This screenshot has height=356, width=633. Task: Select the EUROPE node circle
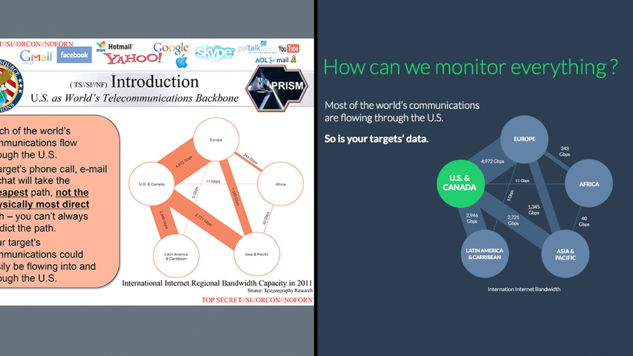(524, 139)
